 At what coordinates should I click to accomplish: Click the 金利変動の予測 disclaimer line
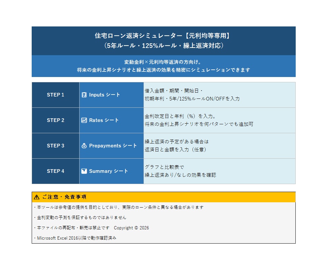click(x=81, y=217)
